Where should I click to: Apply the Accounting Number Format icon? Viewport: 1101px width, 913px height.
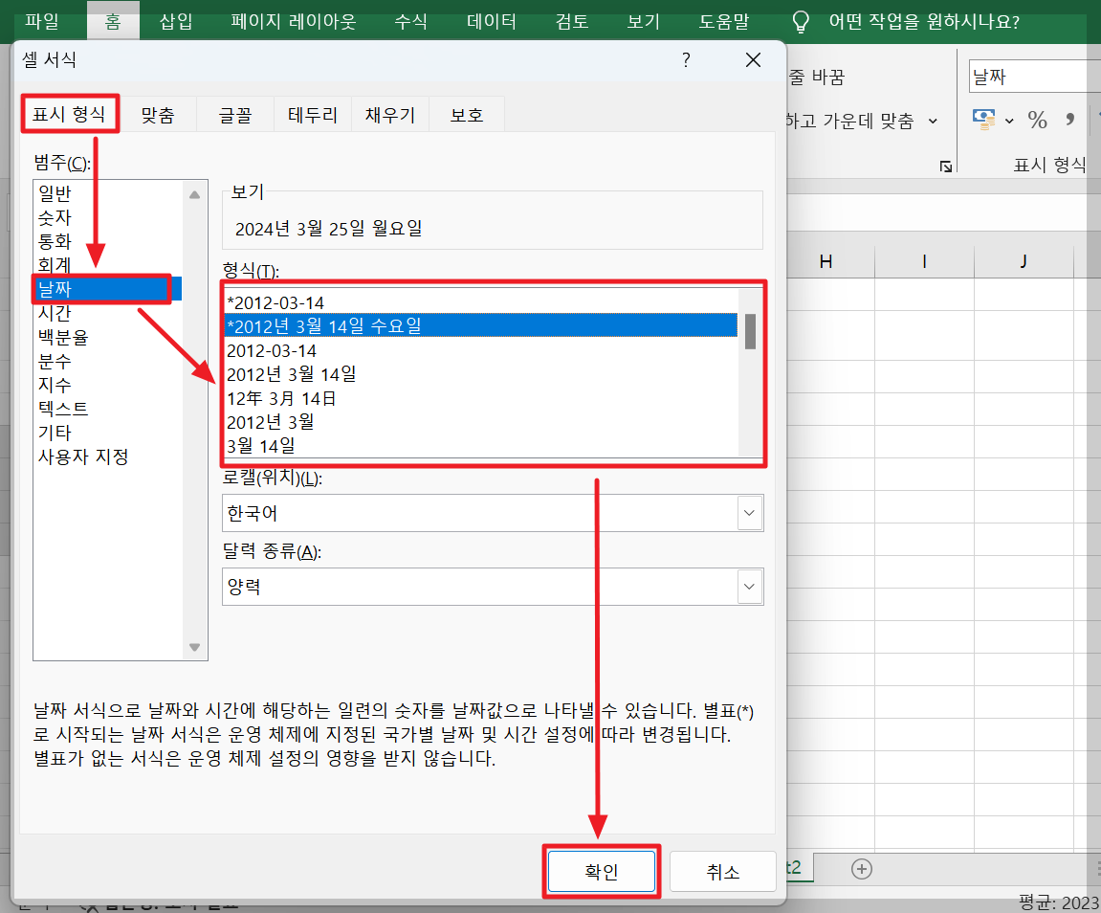pos(983,119)
